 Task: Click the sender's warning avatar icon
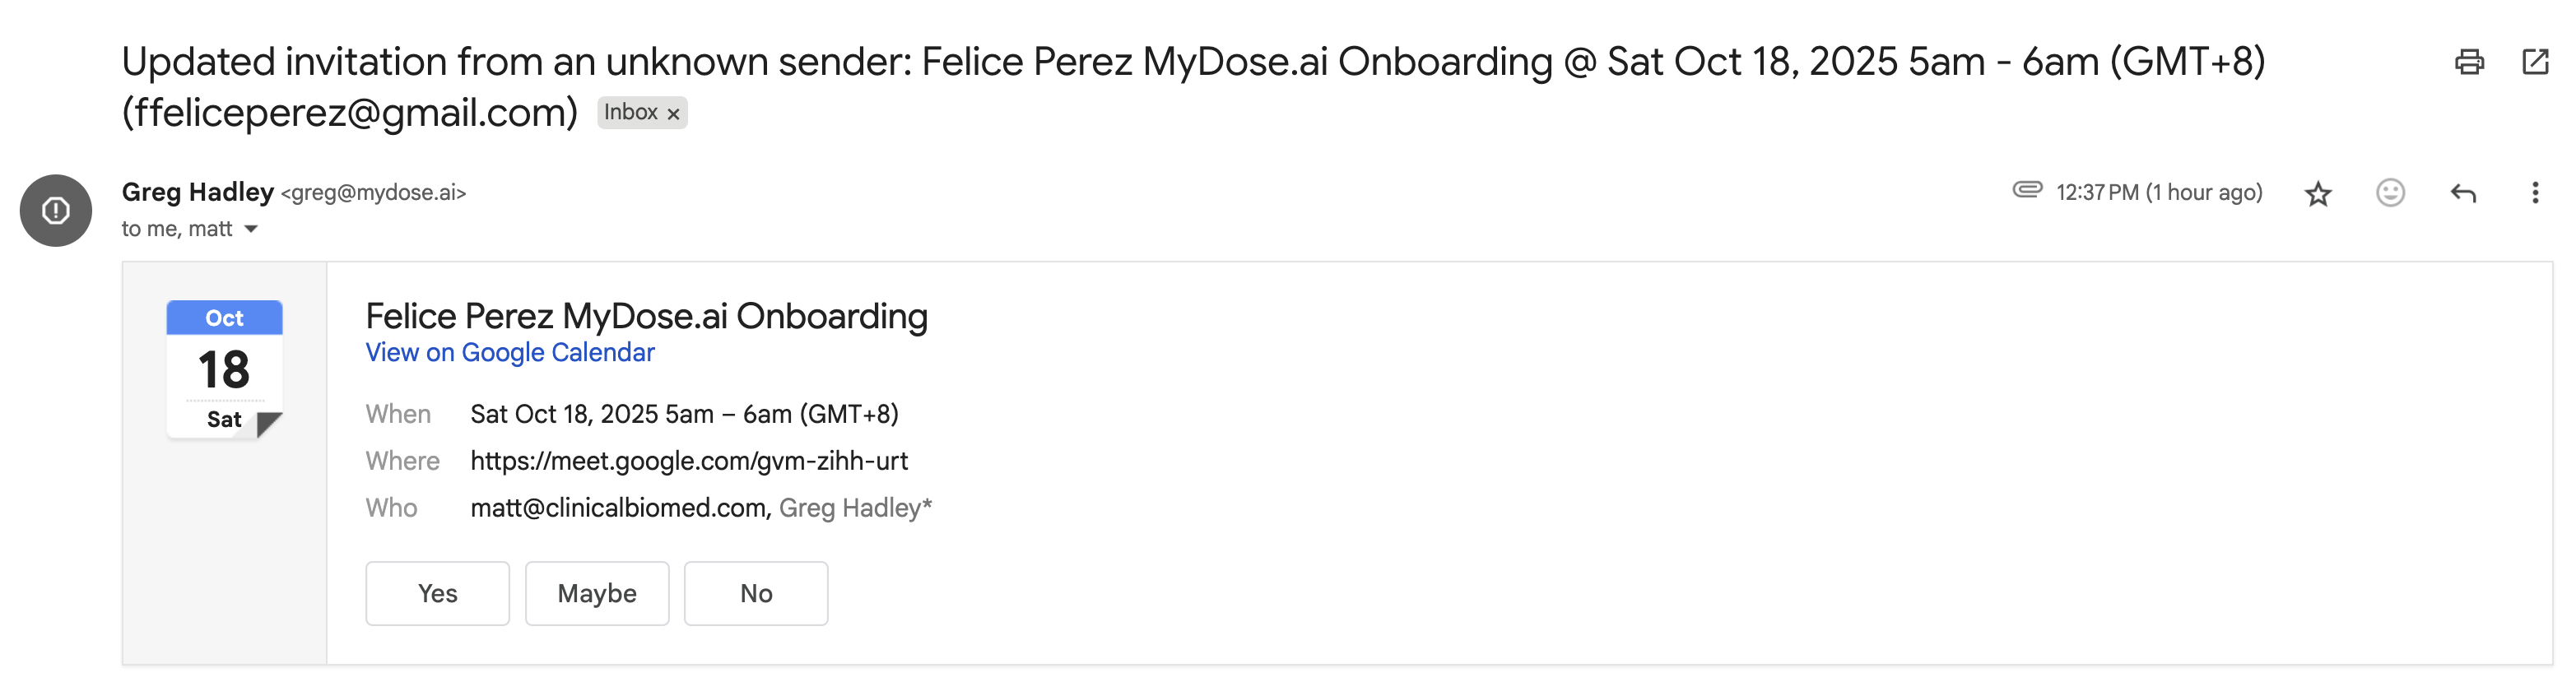[56, 210]
